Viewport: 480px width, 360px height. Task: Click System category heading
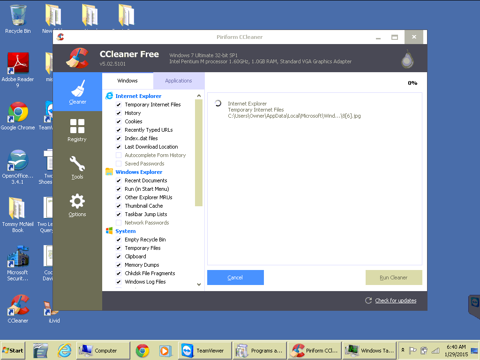coord(126,231)
